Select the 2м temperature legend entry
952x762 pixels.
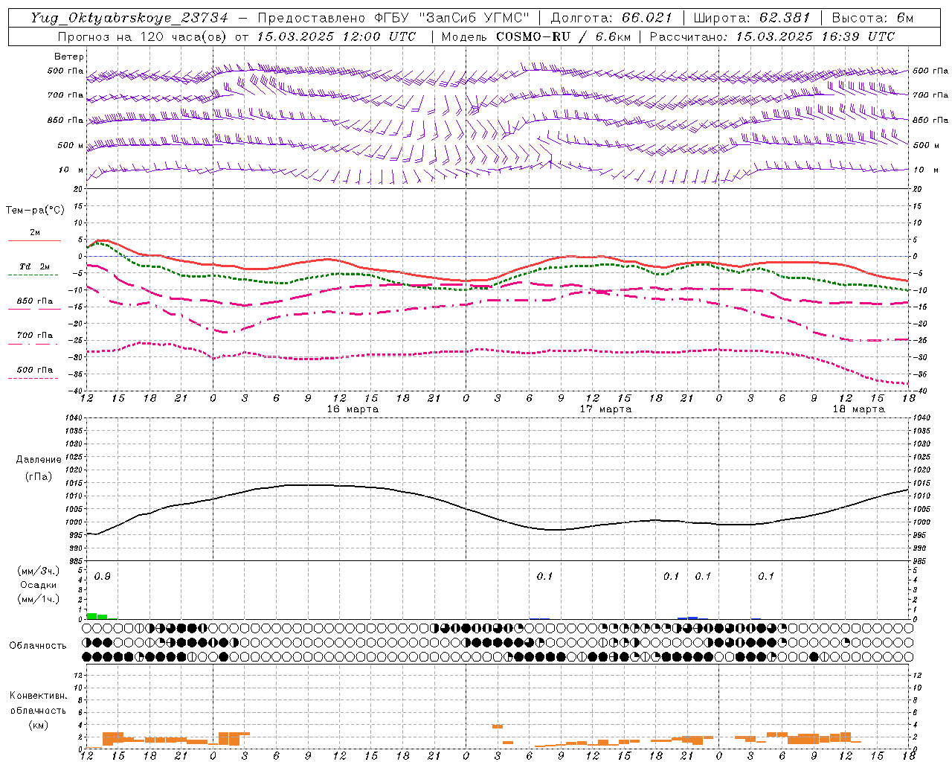[35, 232]
